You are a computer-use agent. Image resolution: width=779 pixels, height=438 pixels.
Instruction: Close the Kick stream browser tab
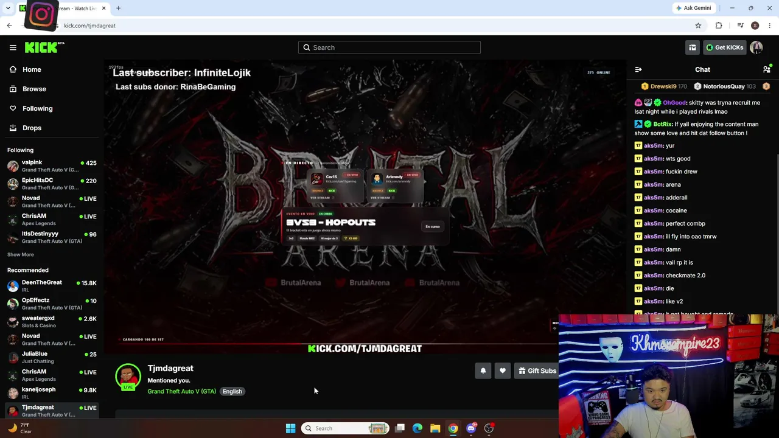(104, 8)
